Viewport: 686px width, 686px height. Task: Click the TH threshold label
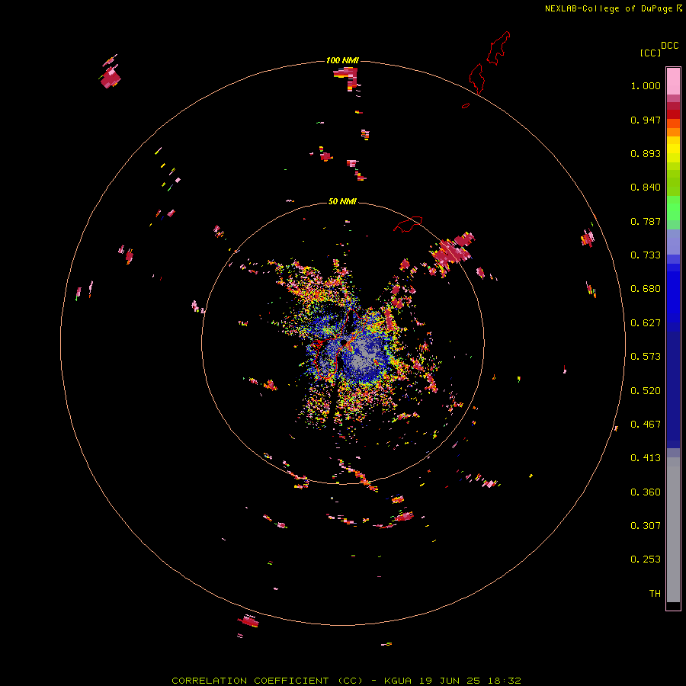click(x=655, y=594)
